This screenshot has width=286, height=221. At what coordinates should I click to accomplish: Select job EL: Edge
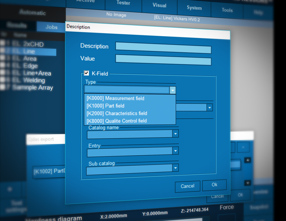click(x=25, y=66)
